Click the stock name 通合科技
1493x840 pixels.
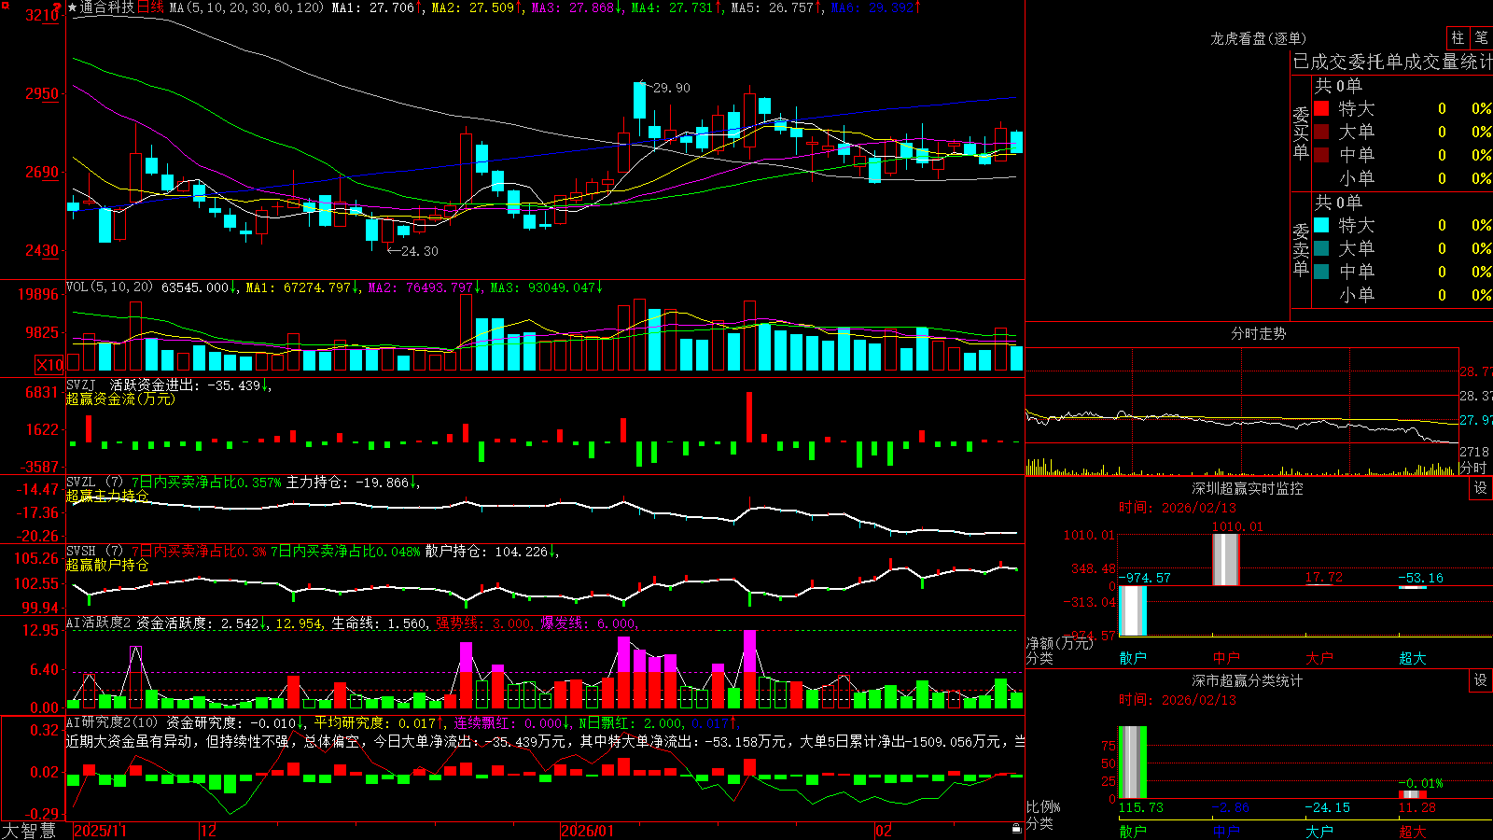click(x=107, y=7)
